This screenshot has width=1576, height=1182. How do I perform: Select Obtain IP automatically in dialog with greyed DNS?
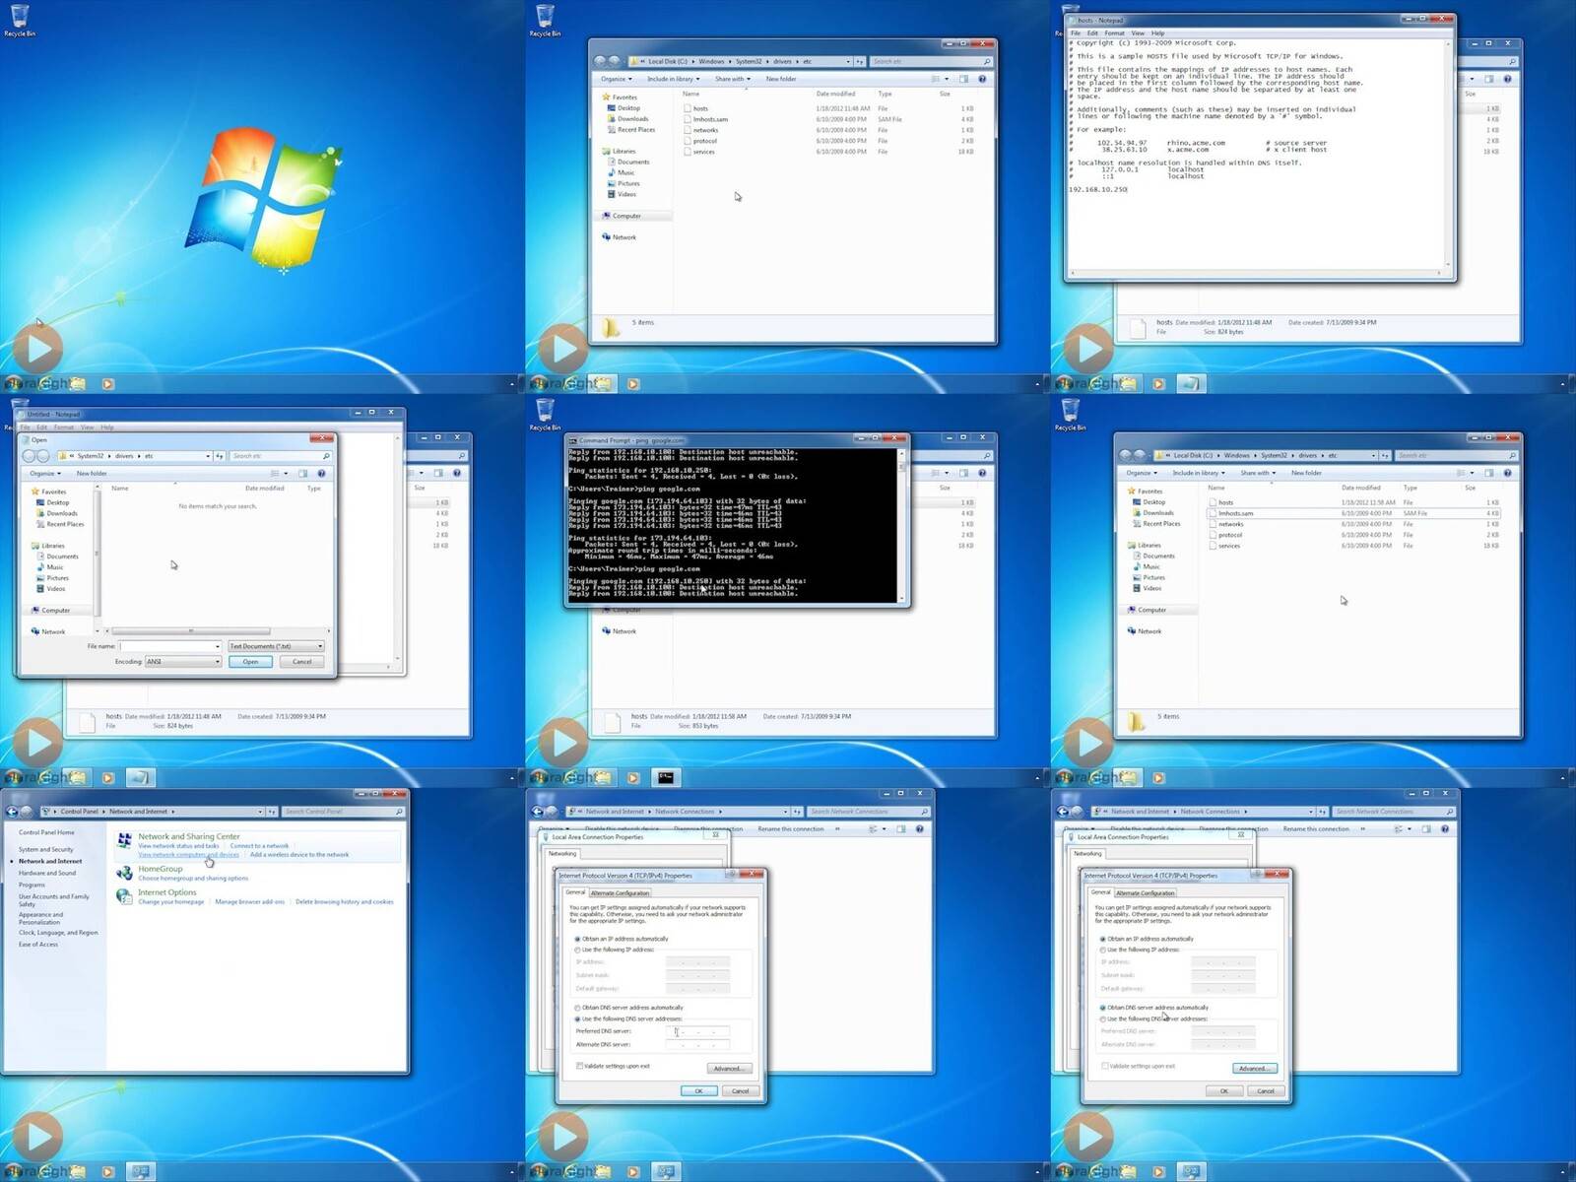pos(1103,939)
